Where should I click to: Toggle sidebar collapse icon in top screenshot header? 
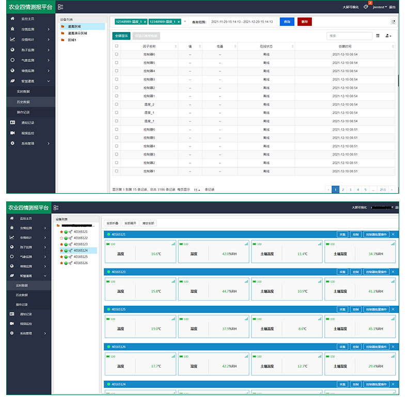click(60, 7)
